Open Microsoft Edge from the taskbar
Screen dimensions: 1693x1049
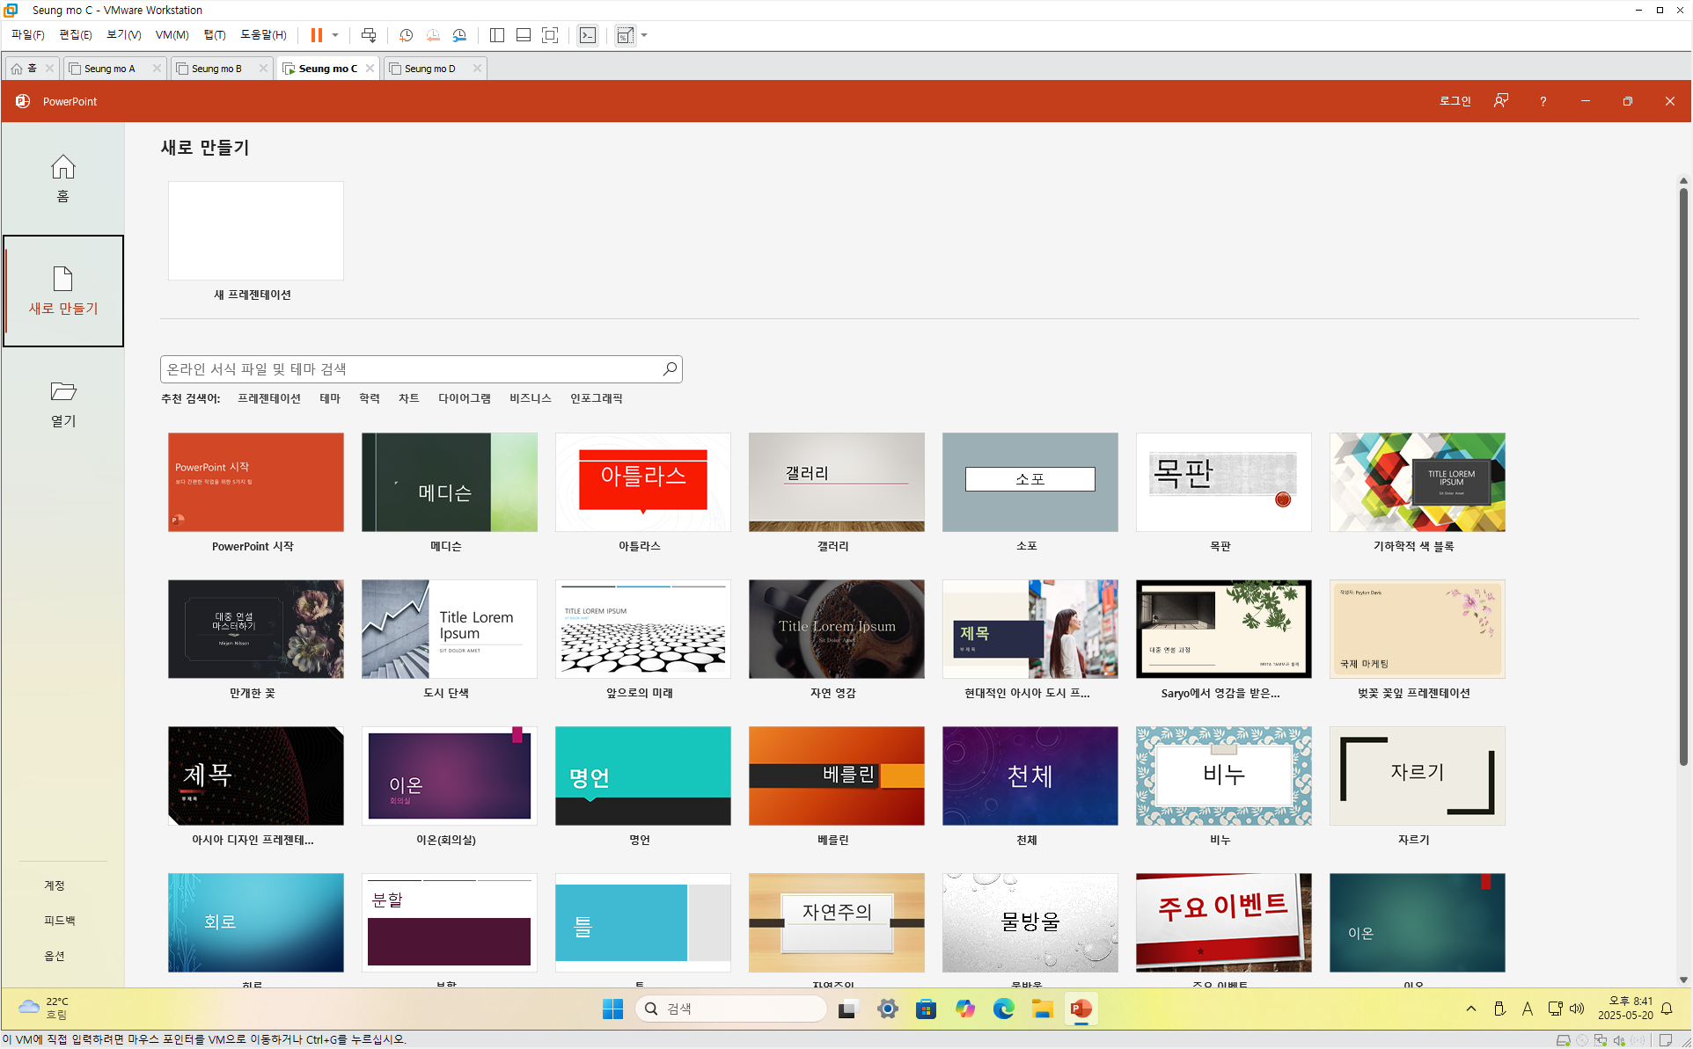coord(1003,1009)
